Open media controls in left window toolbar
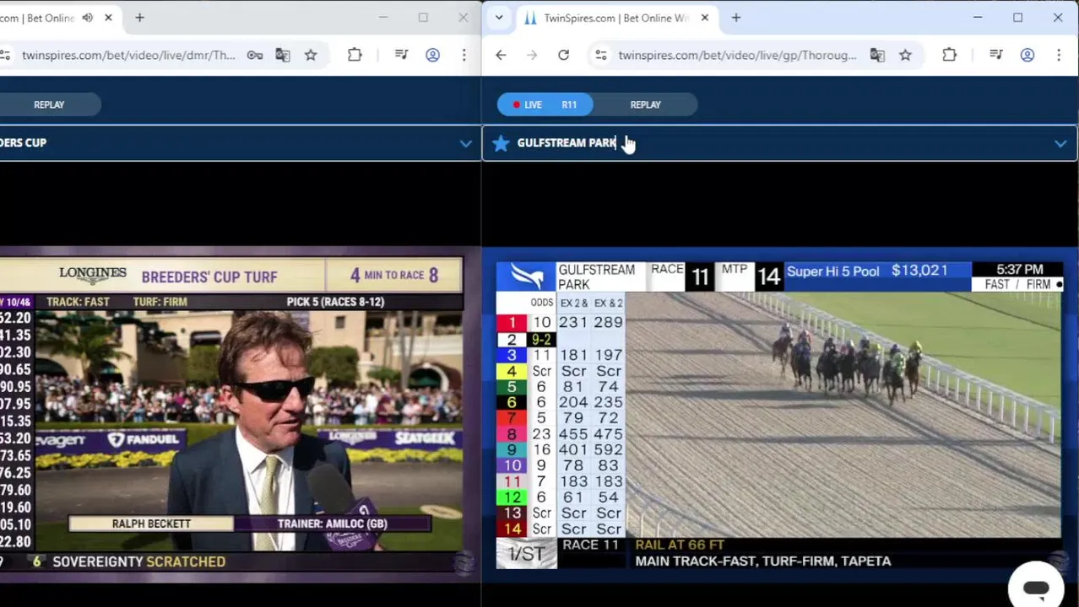This screenshot has height=607, width=1079. [x=402, y=56]
